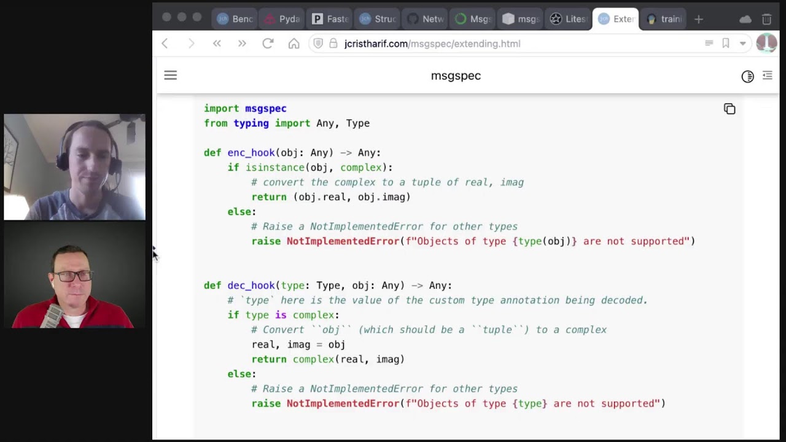Expand the bookmark dropdown arrow
The height and width of the screenshot is (442, 786).
click(742, 44)
